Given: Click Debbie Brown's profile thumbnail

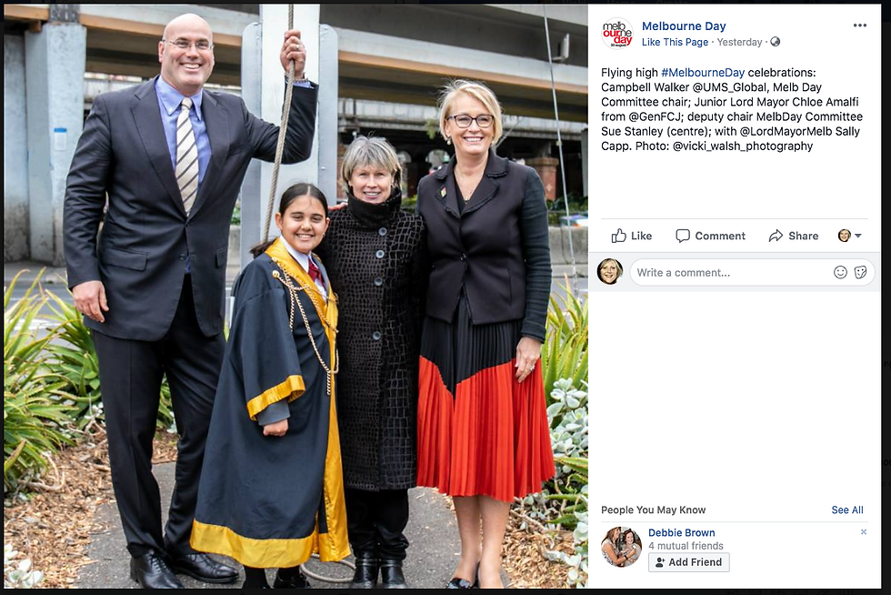Looking at the screenshot, I should coord(621,547).
